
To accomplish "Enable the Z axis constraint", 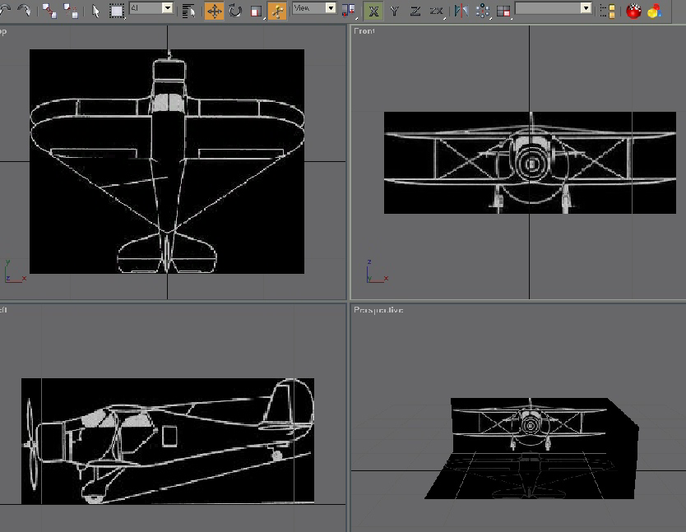I will (x=415, y=11).
